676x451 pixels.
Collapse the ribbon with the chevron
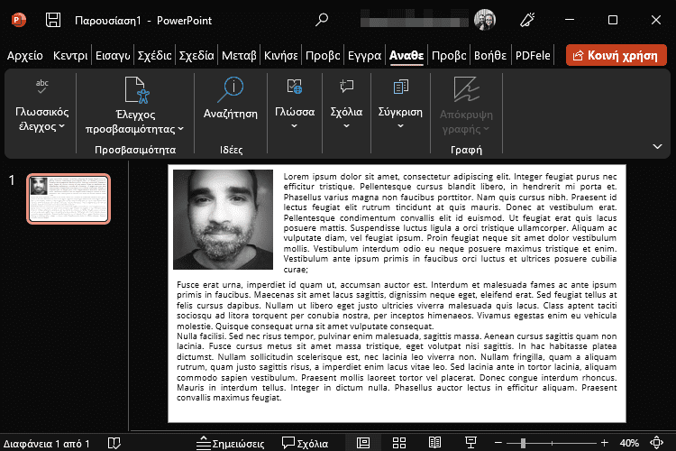coord(657,147)
